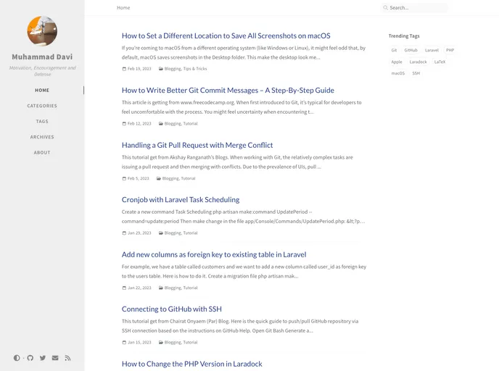Select the SSH trending tag
This screenshot has width=499, height=371.
point(416,73)
